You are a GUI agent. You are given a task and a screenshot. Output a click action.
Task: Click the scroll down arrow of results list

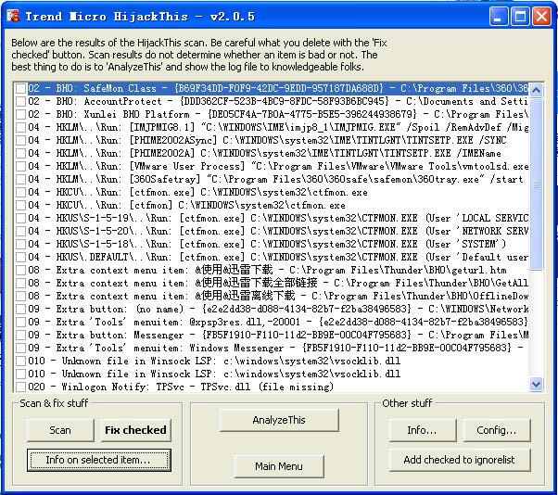click(x=537, y=385)
